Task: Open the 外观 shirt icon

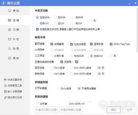Action: coord(10,39)
